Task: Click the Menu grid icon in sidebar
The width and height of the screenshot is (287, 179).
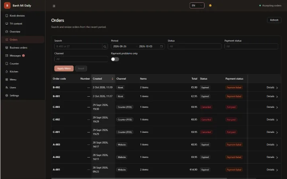Action: point(7,80)
